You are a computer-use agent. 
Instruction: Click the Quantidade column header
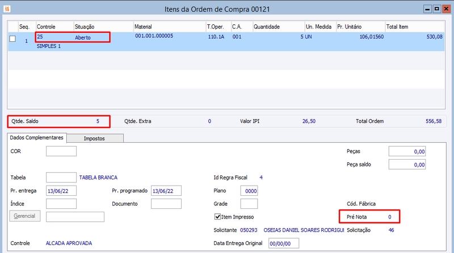(279, 27)
